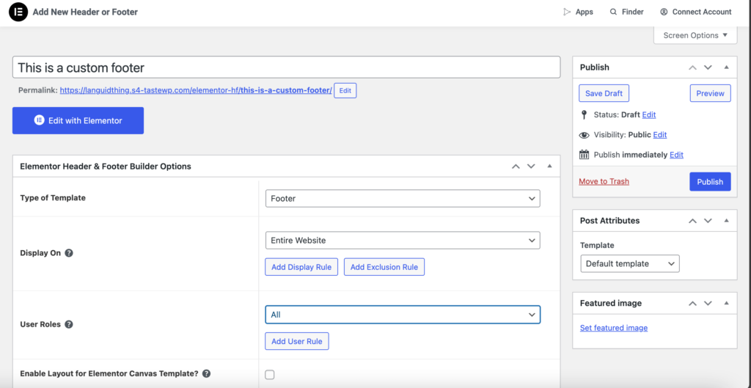This screenshot has width=751, height=388.
Task: Click the permalink Edit button
Action: 345,90
